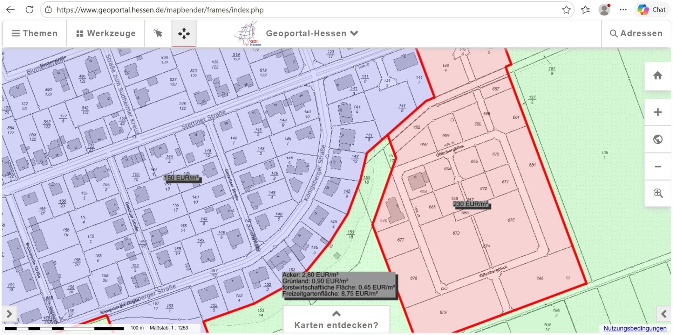Reload the page with refresh icon
Screen dimensions: 673x335
click(29, 10)
